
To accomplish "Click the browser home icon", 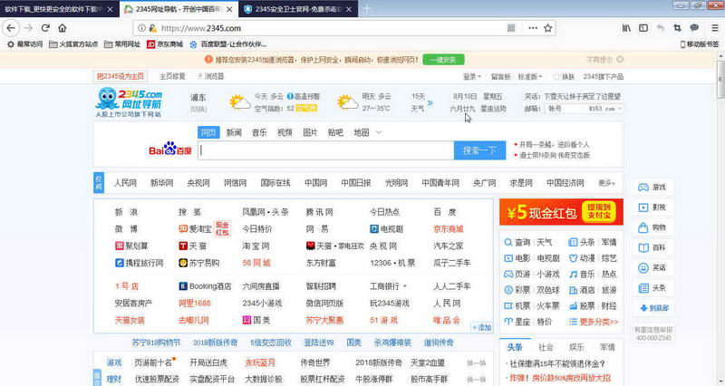I will (x=63, y=28).
